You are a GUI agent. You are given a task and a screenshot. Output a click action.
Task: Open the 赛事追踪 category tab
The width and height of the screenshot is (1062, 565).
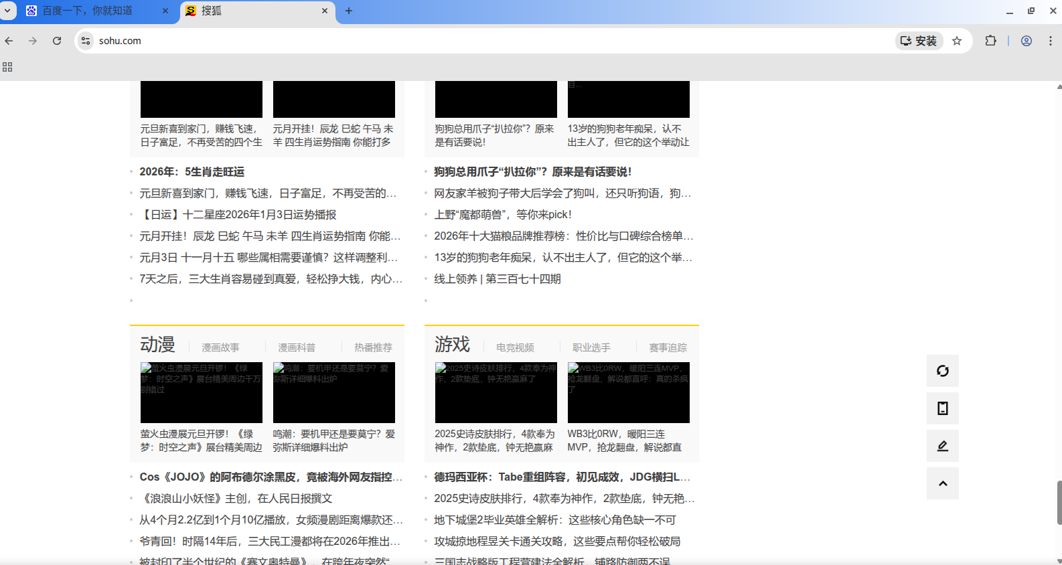tap(668, 347)
